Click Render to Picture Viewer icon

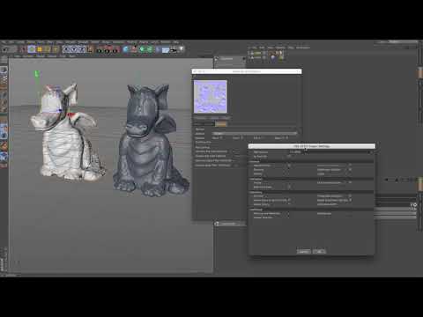(x=108, y=49)
